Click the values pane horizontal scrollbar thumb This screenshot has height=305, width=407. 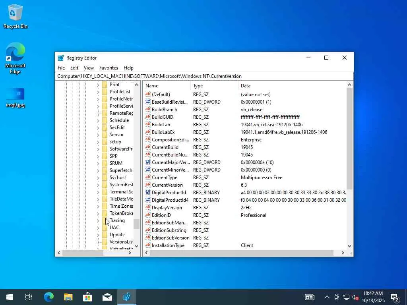click(x=241, y=253)
